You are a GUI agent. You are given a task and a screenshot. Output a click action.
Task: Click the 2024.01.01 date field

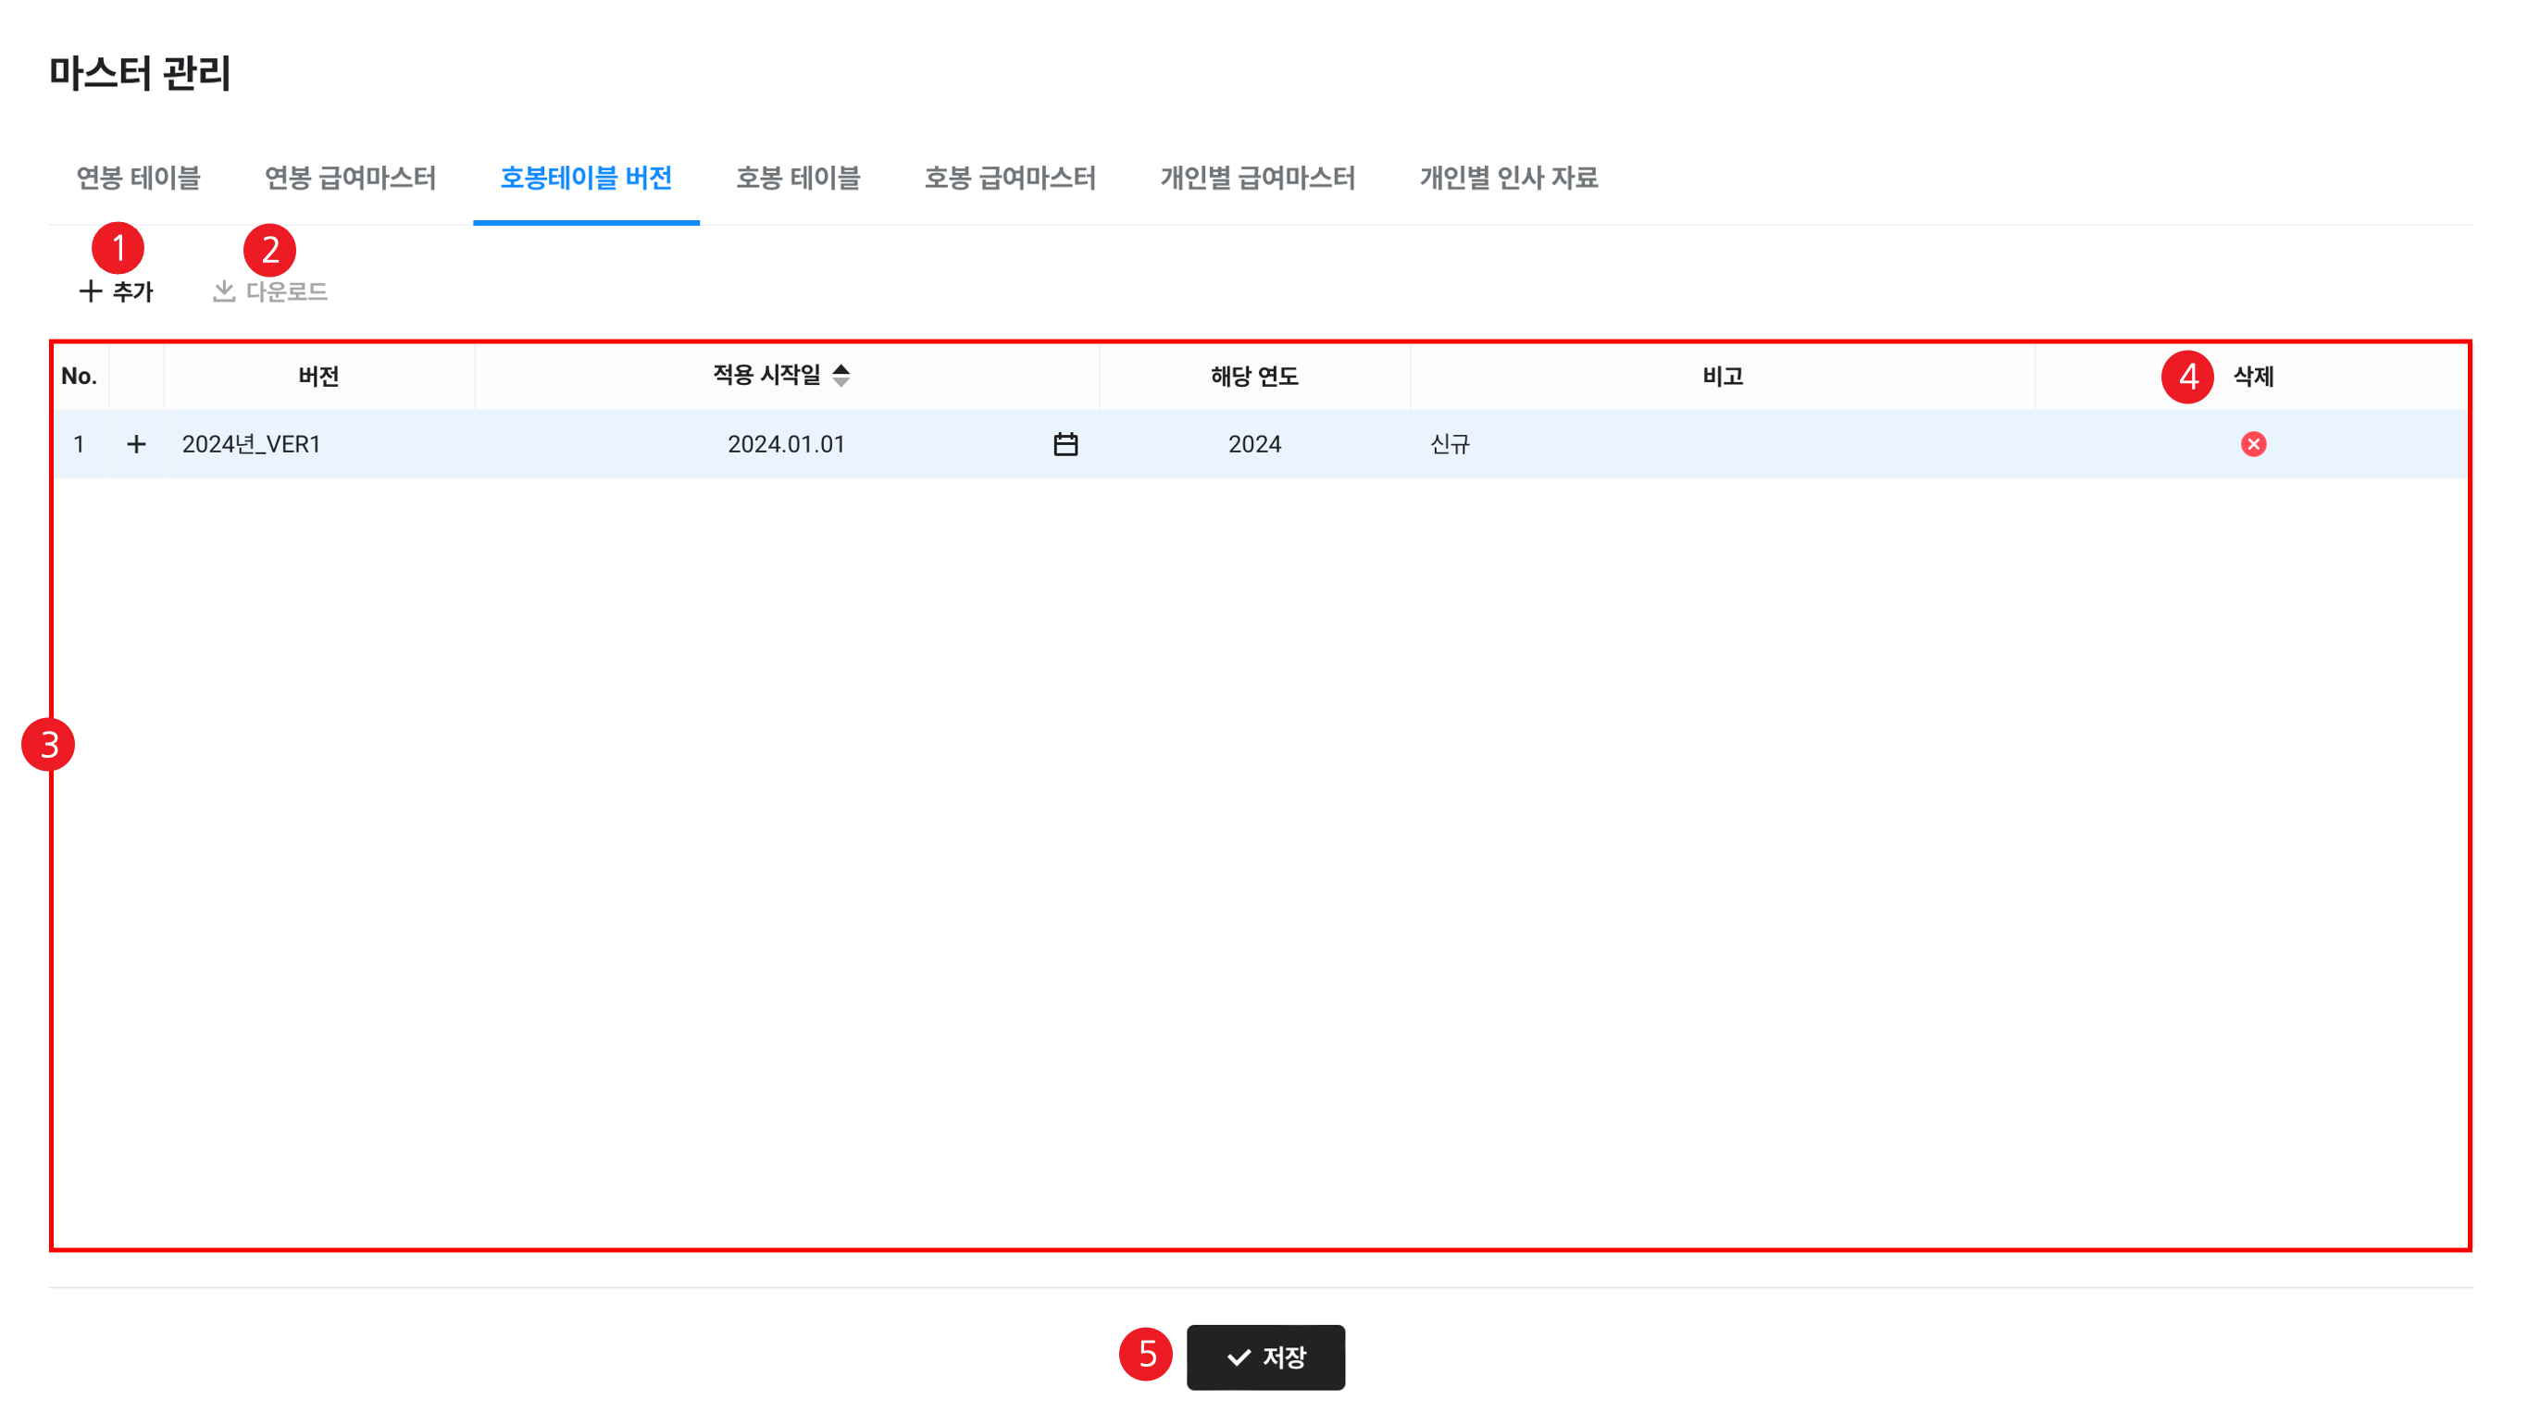click(786, 444)
